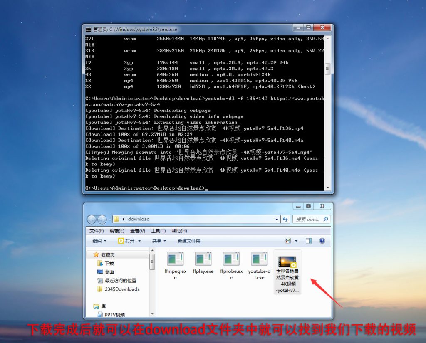Click the refresh icon beside the address bar

coord(285,219)
